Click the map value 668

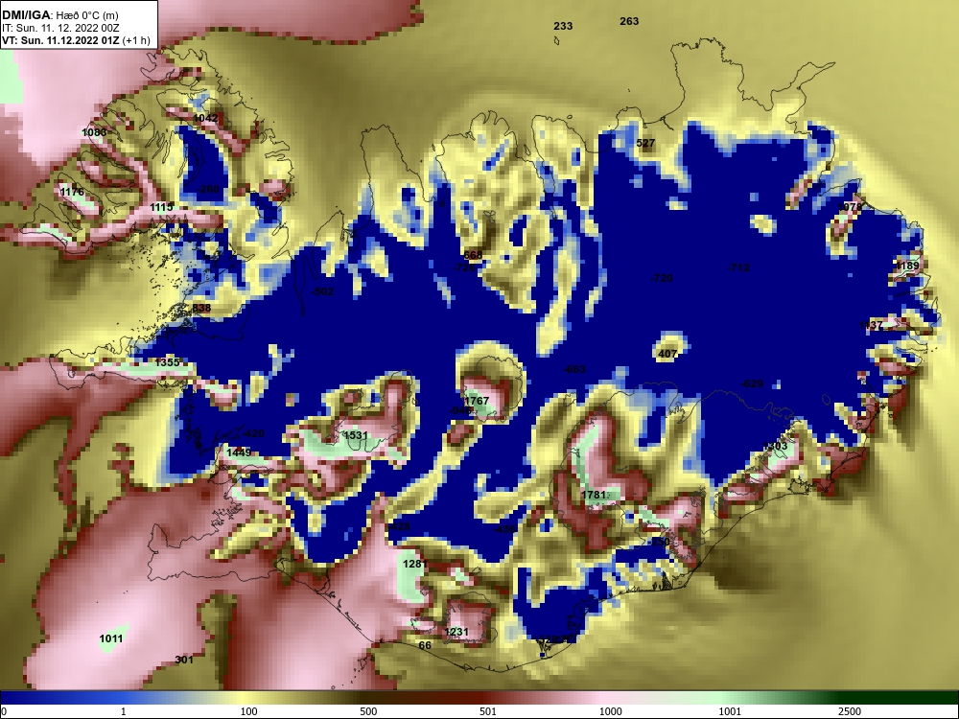coord(473,255)
